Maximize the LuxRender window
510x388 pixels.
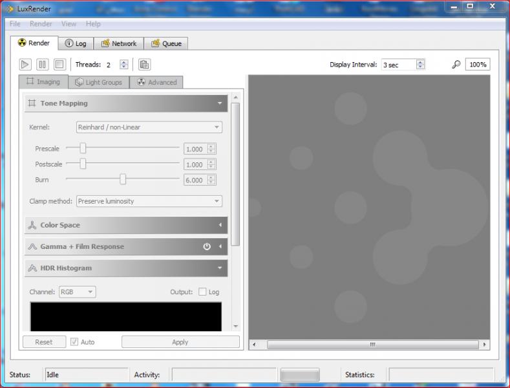point(470,6)
